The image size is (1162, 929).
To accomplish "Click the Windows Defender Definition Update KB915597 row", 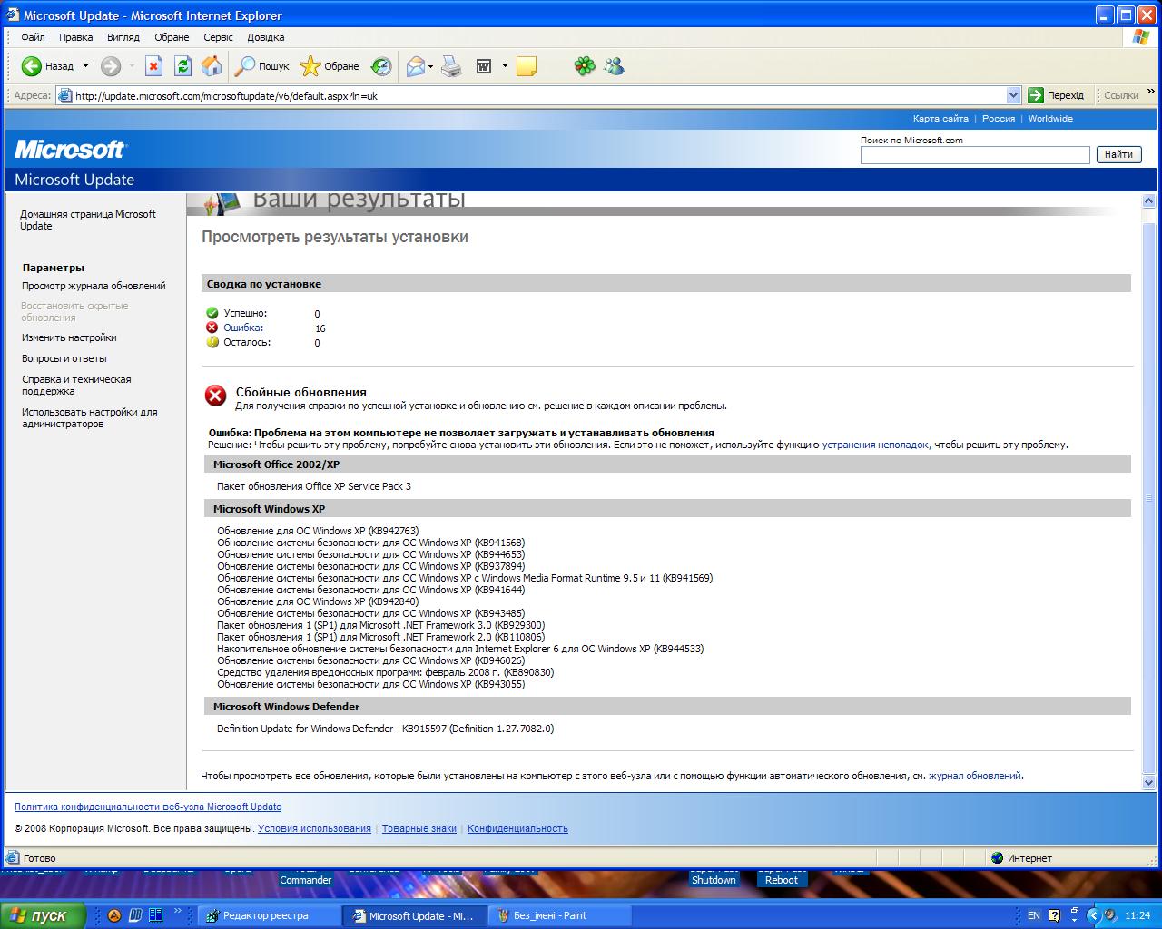I will [x=385, y=729].
